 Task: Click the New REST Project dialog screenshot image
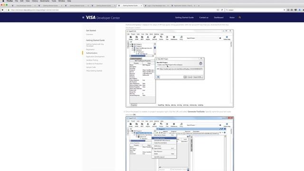pyautogui.click(x=180, y=68)
